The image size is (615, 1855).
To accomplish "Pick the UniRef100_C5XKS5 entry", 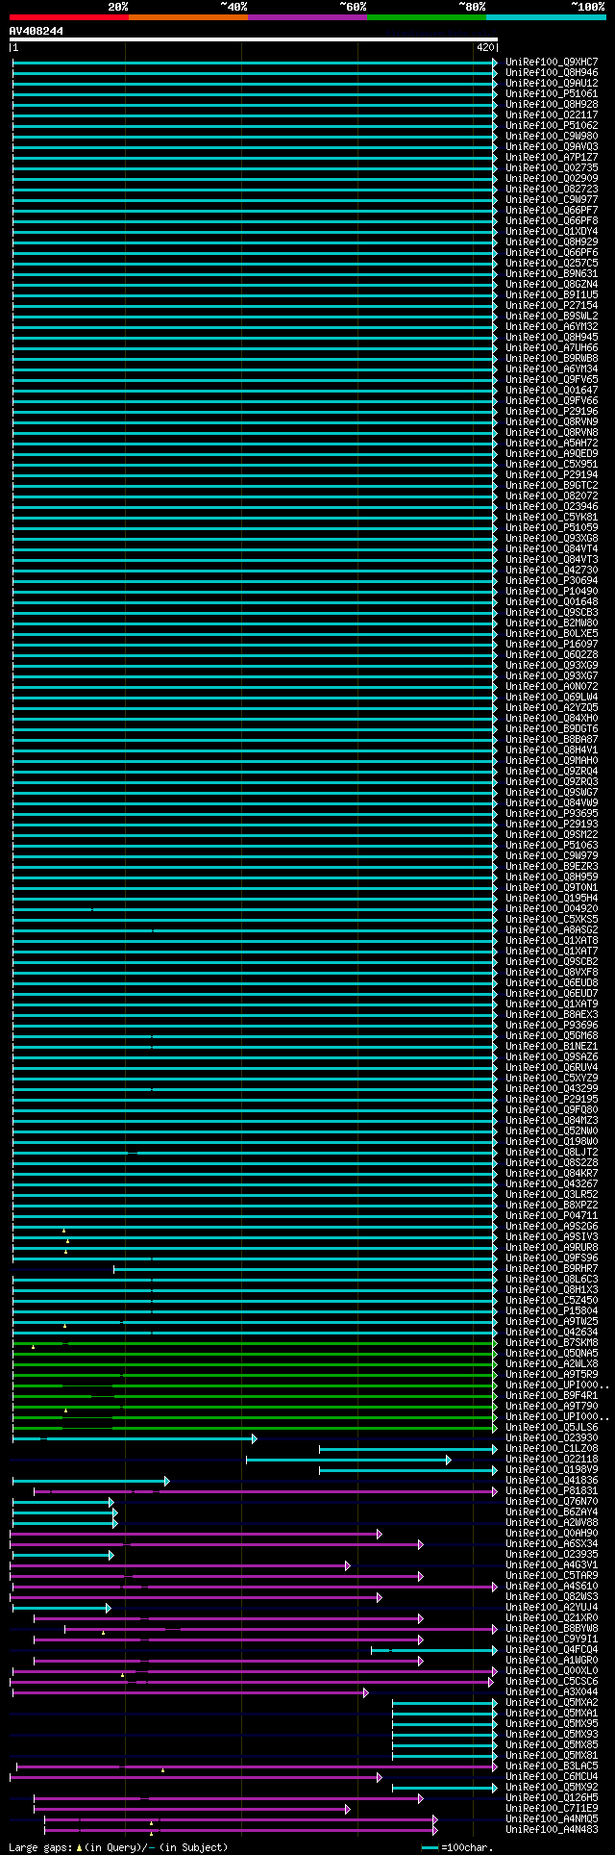I will click(552, 920).
